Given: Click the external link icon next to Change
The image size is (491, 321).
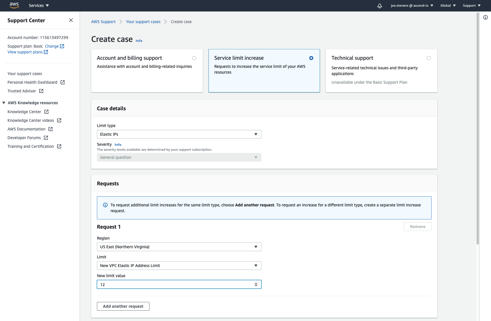Looking at the screenshot, I should 62,46.
